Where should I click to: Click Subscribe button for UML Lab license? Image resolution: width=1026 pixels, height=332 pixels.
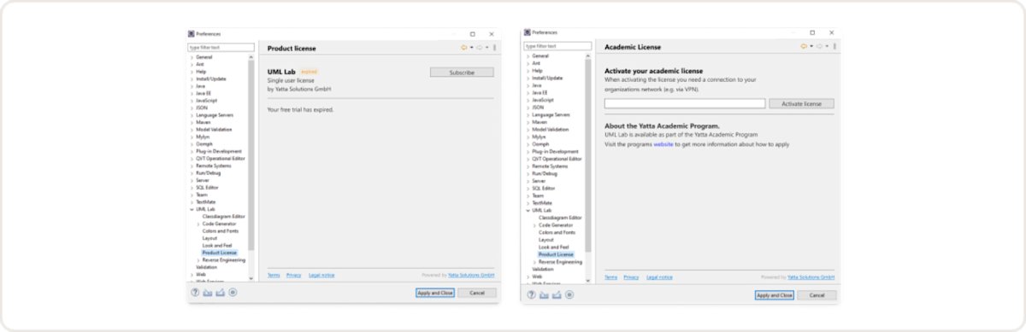(x=462, y=73)
